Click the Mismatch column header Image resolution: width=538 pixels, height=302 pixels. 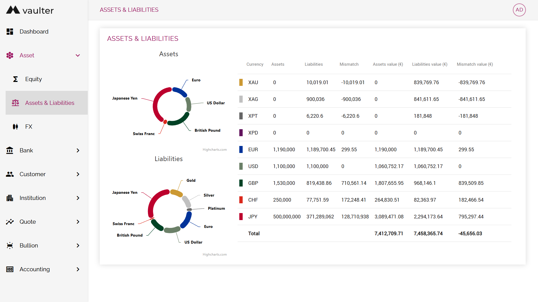[x=349, y=64]
